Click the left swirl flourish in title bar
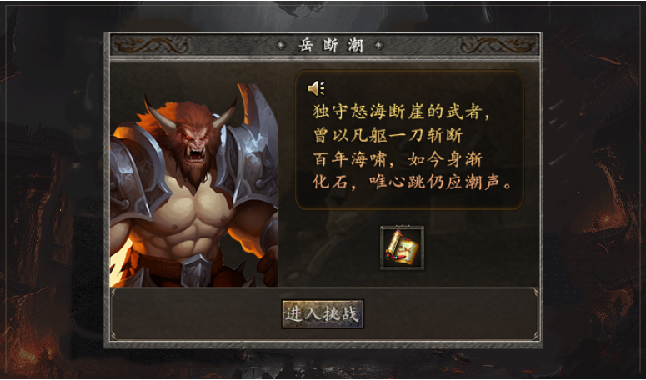This screenshot has width=646, height=380. coord(151,45)
